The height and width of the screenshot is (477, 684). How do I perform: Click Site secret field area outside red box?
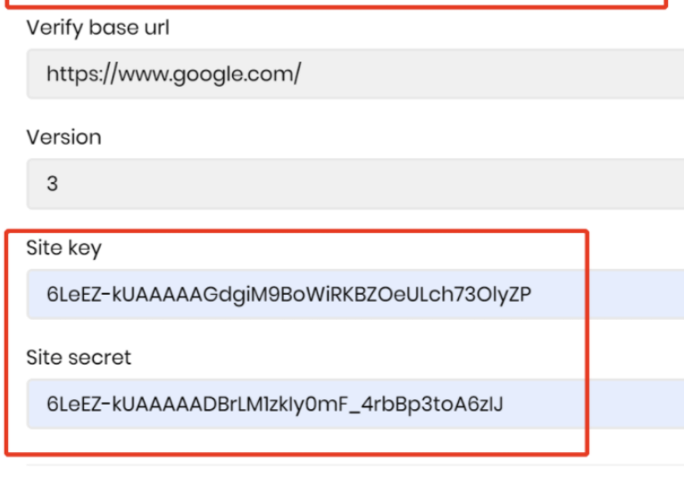(x=637, y=404)
